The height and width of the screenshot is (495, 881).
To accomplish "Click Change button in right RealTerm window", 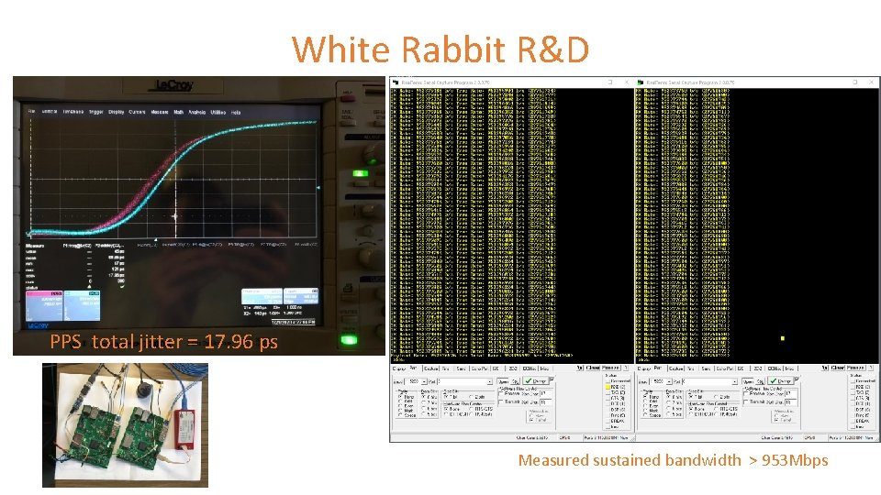I will tap(781, 380).
